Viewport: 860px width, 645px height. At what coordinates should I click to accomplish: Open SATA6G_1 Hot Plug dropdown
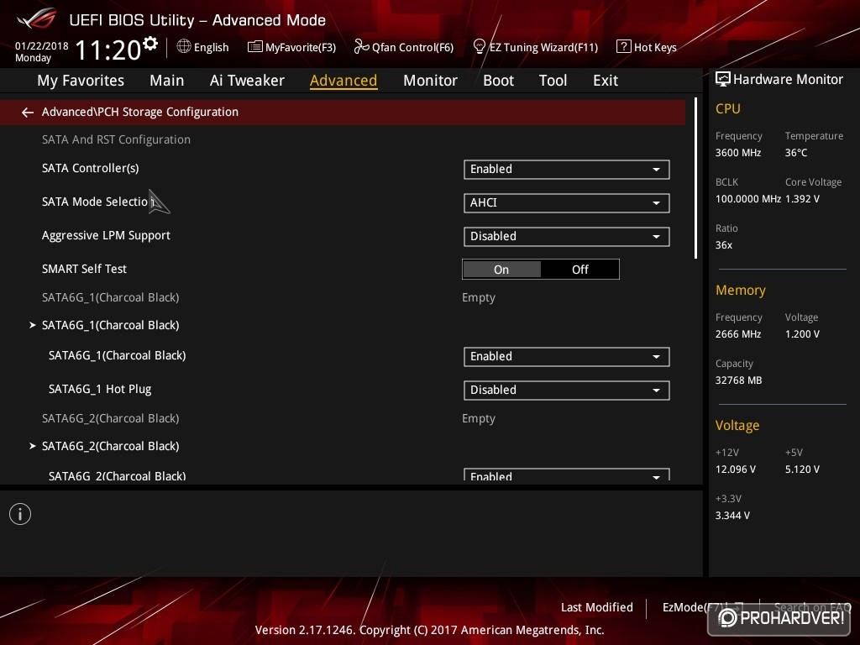pyautogui.click(x=566, y=390)
